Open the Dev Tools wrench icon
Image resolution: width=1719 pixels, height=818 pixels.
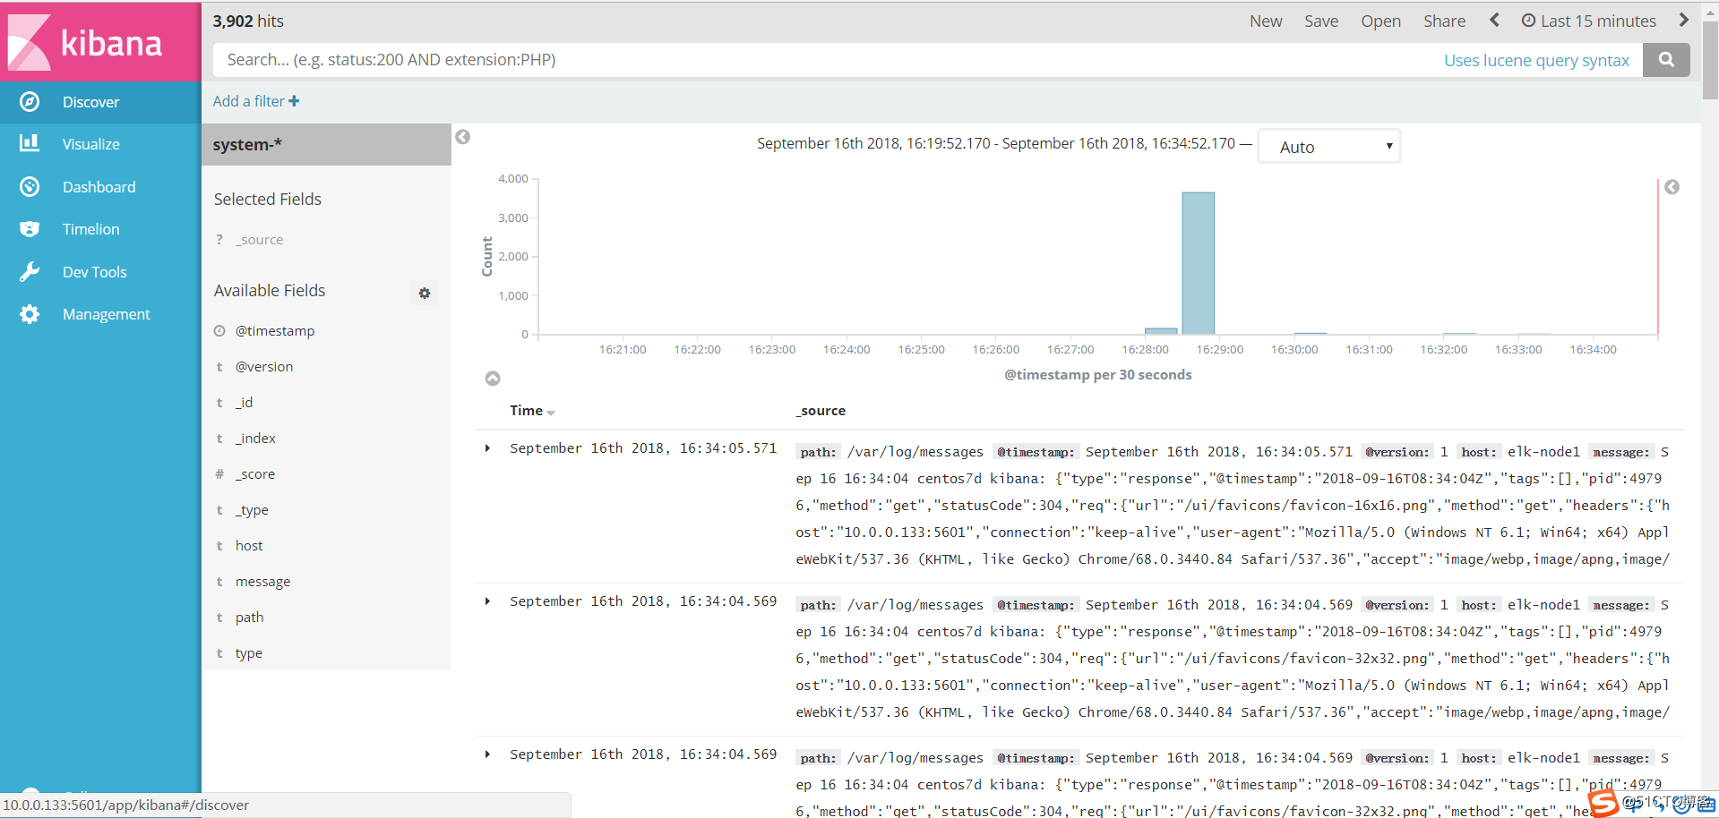click(30, 272)
